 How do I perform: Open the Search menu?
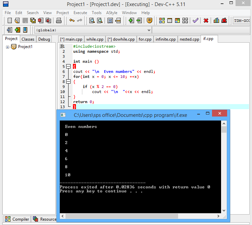[x=33, y=13]
